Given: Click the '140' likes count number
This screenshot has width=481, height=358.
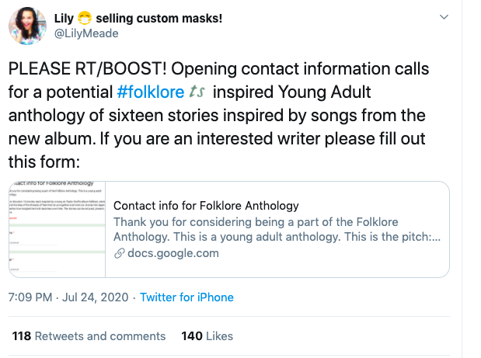Looking at the screenshot, I should point(192,336).
